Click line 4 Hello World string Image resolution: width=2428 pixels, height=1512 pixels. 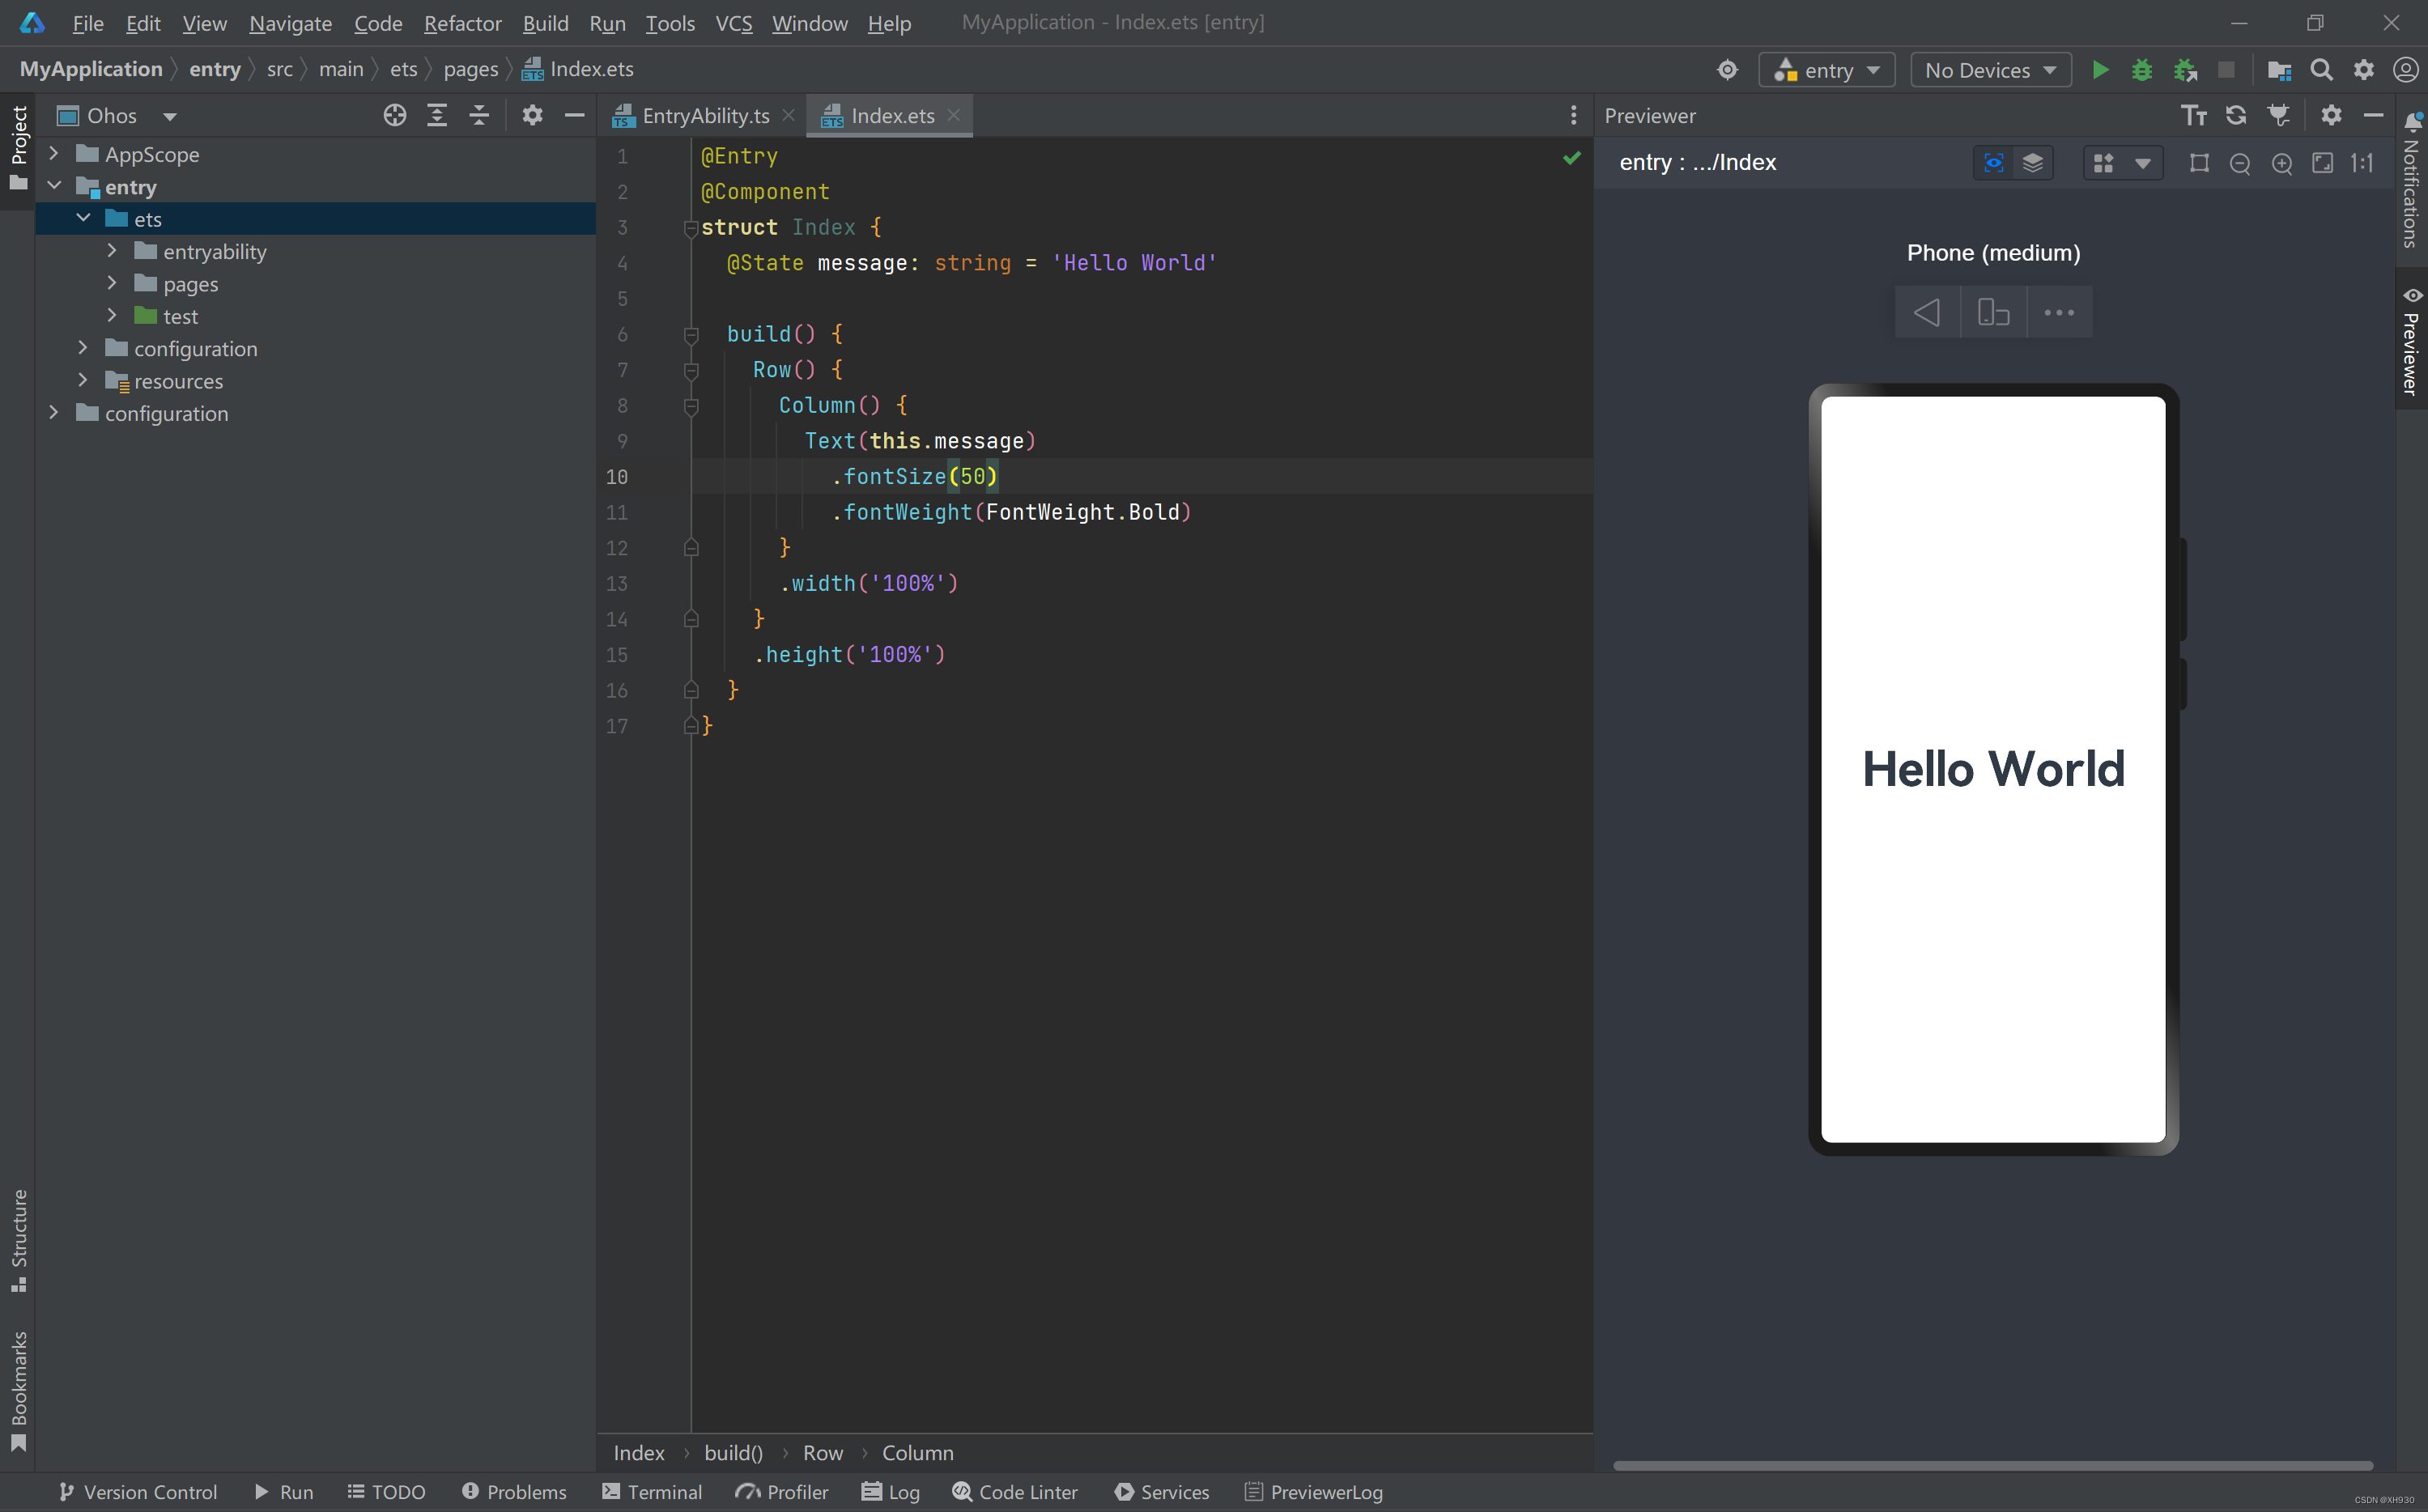coord(1134,263)
